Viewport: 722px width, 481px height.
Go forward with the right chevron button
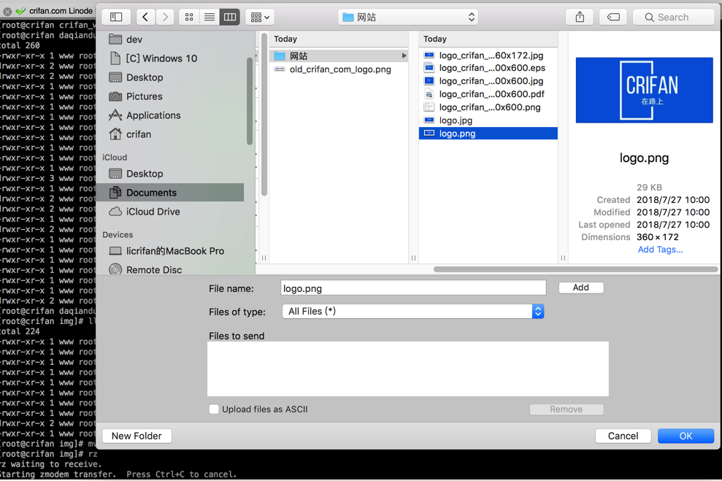click(x=165, y=17)
